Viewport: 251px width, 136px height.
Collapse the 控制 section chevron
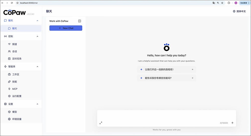click(37, 36)
